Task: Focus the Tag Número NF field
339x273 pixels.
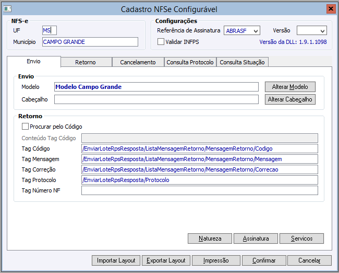Action: click(x=199, y=190)
